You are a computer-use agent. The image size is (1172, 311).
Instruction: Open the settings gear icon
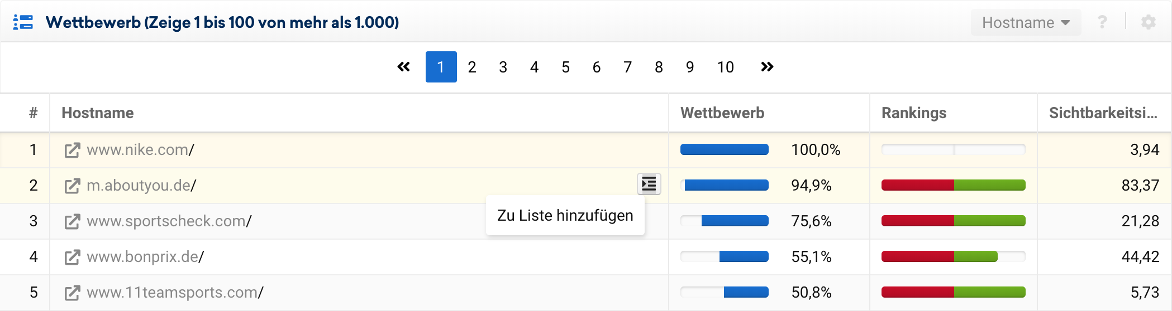click(1148, 22)
